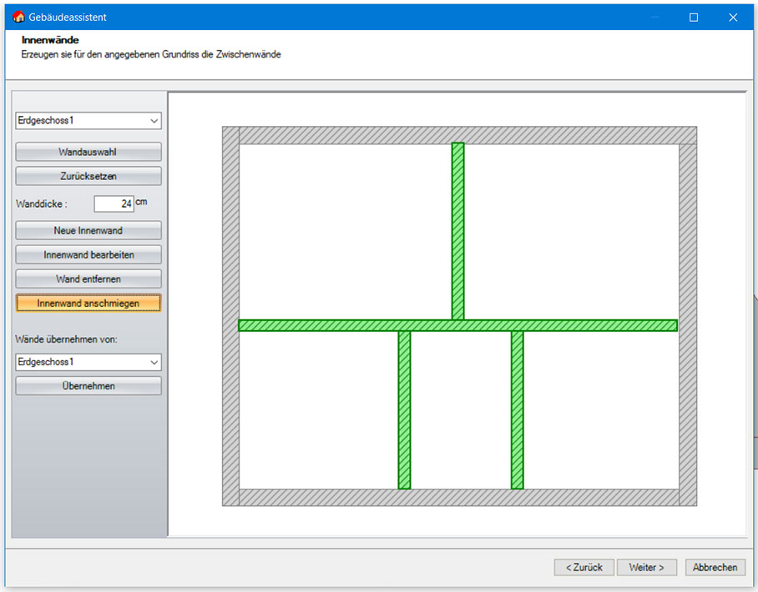Select the right gray exterior wall
Viewport: 758px width, 592px height.
(688, 324)
